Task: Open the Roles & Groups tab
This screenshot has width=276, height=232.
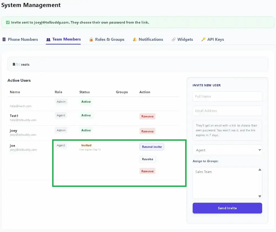Action: click(107, 39)
